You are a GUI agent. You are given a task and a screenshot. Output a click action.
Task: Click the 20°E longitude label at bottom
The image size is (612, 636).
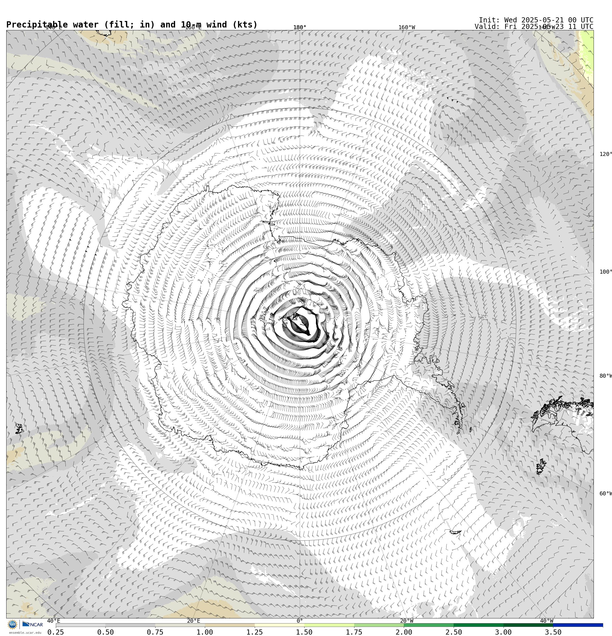[194, 621]
